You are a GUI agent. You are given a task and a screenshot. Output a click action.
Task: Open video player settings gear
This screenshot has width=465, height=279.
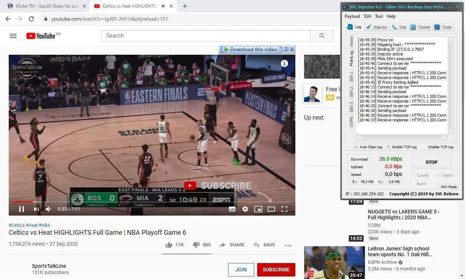tap(245, 209)
